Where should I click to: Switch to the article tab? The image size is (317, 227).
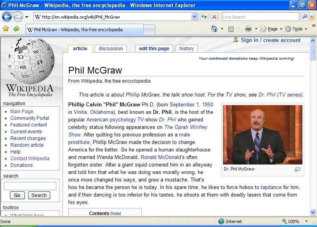tap(80, 49)
